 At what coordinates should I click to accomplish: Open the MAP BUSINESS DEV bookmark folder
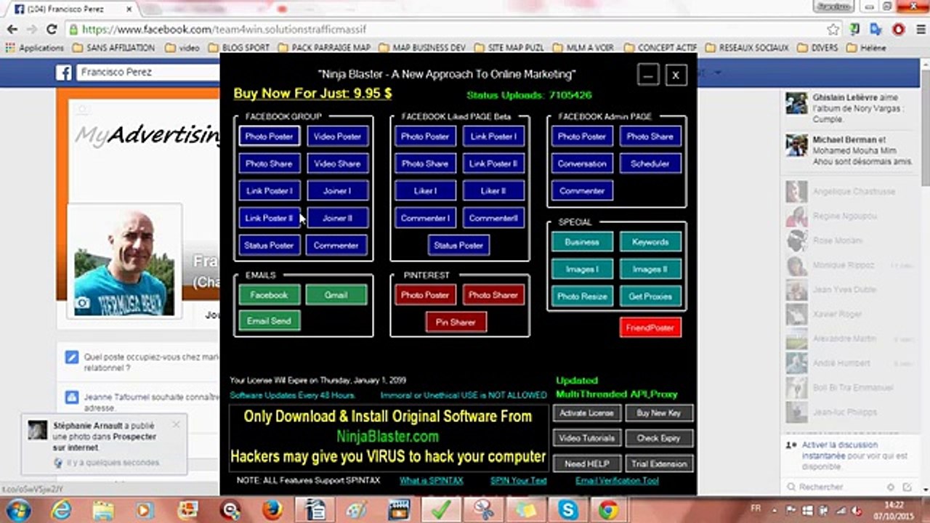(x=422, y=48)
